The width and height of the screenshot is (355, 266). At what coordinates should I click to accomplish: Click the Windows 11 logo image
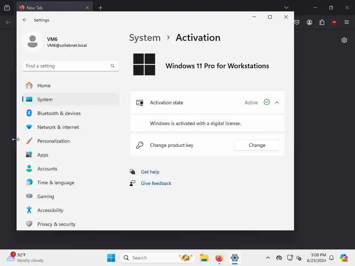point(144,64)
